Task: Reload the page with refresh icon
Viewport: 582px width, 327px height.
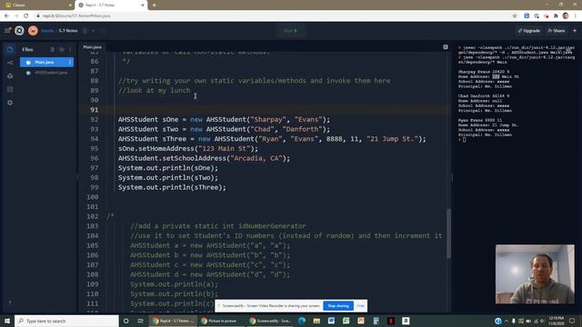Action: click(x=26, y=16)
